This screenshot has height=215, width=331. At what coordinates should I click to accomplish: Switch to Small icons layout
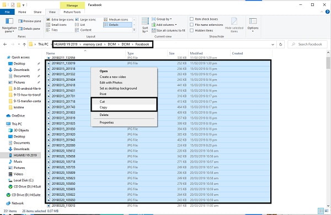(x=56, y=25)
